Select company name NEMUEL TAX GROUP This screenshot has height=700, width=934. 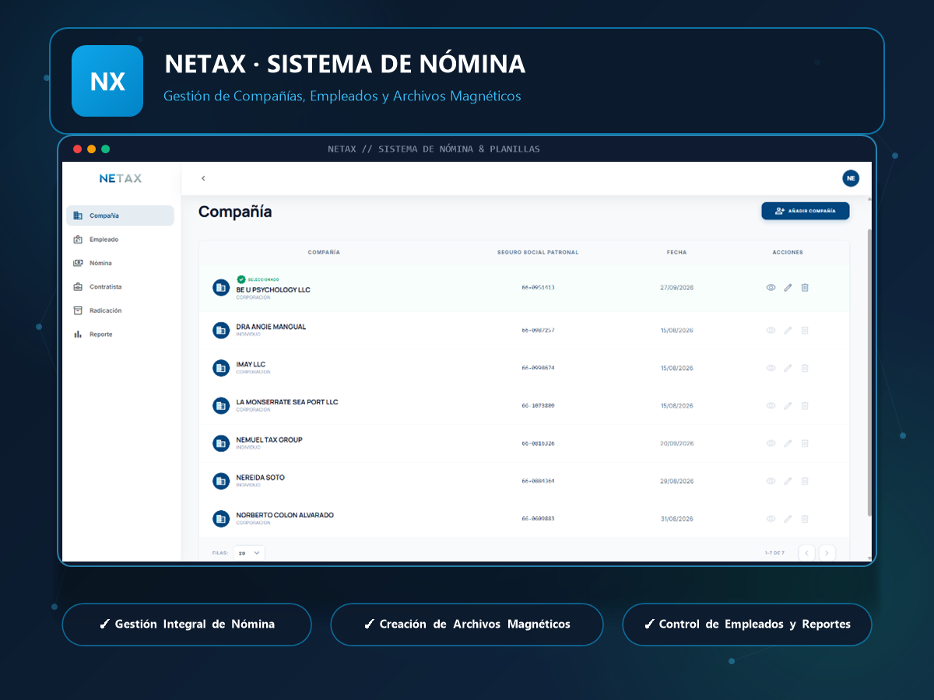tap(269, 440)
